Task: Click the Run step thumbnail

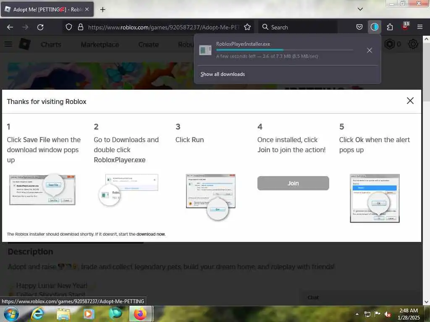Action: point(211,197)
